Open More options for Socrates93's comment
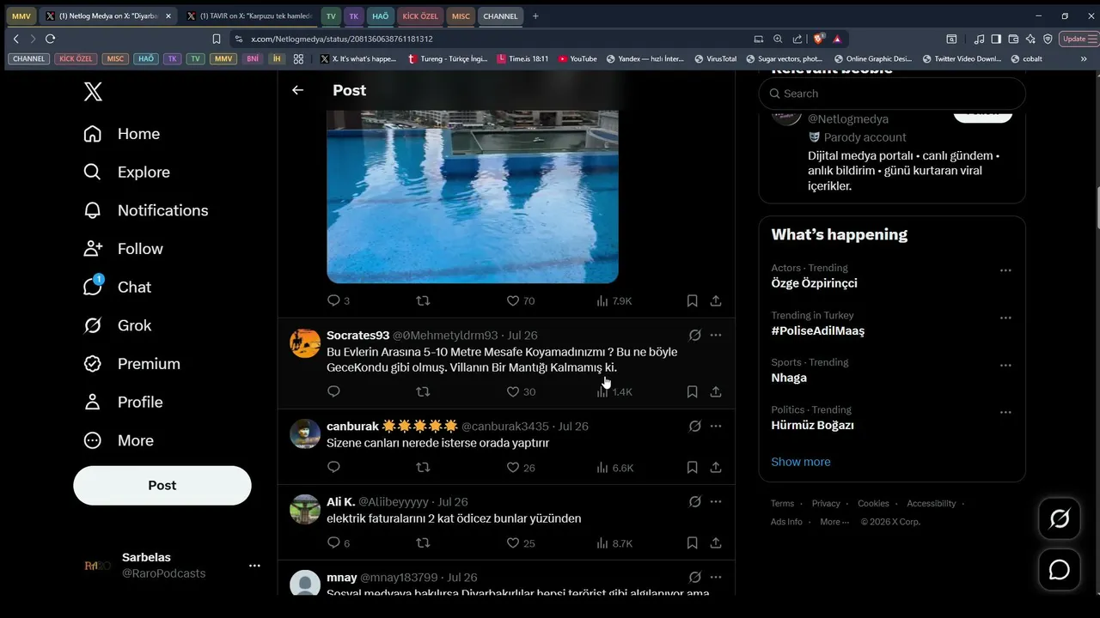The image size is (1100, 618). click(716, 335)
